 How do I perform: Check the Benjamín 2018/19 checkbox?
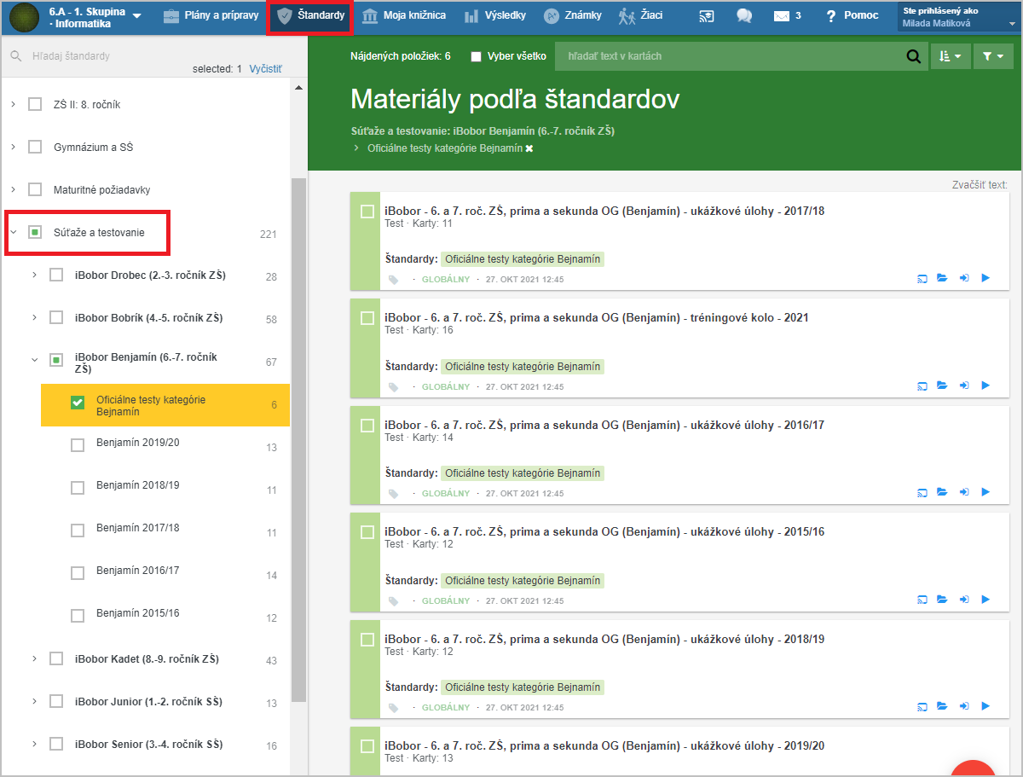click(x=78, y=488)
